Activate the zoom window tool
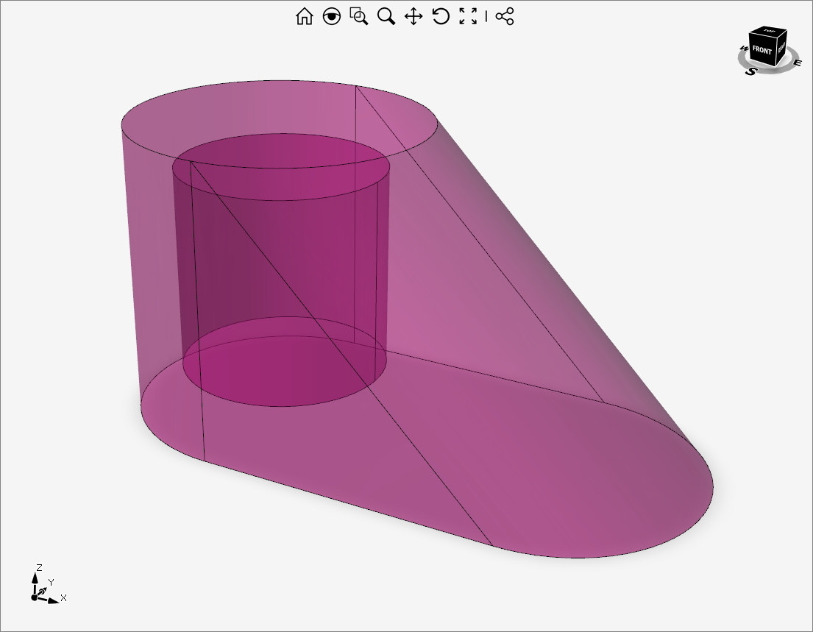The image size is (813, 632). [x=359, y=16]
